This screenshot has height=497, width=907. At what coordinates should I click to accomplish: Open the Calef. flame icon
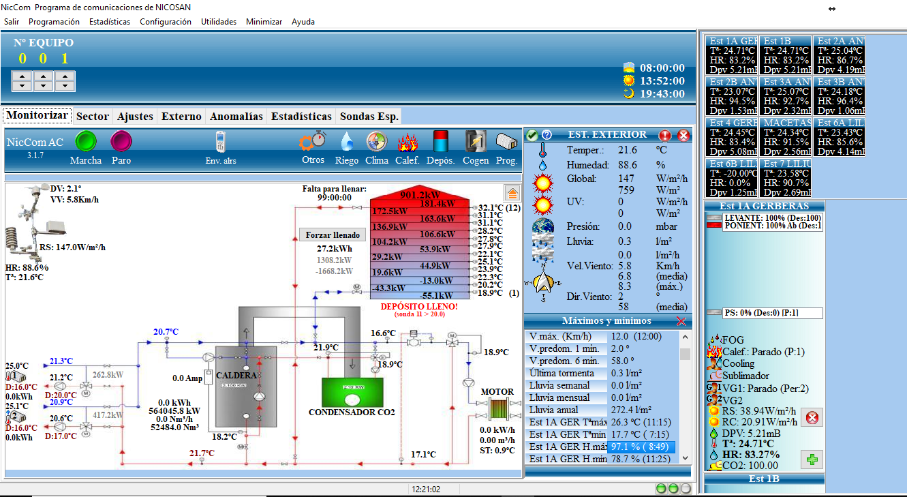point(408,141)
